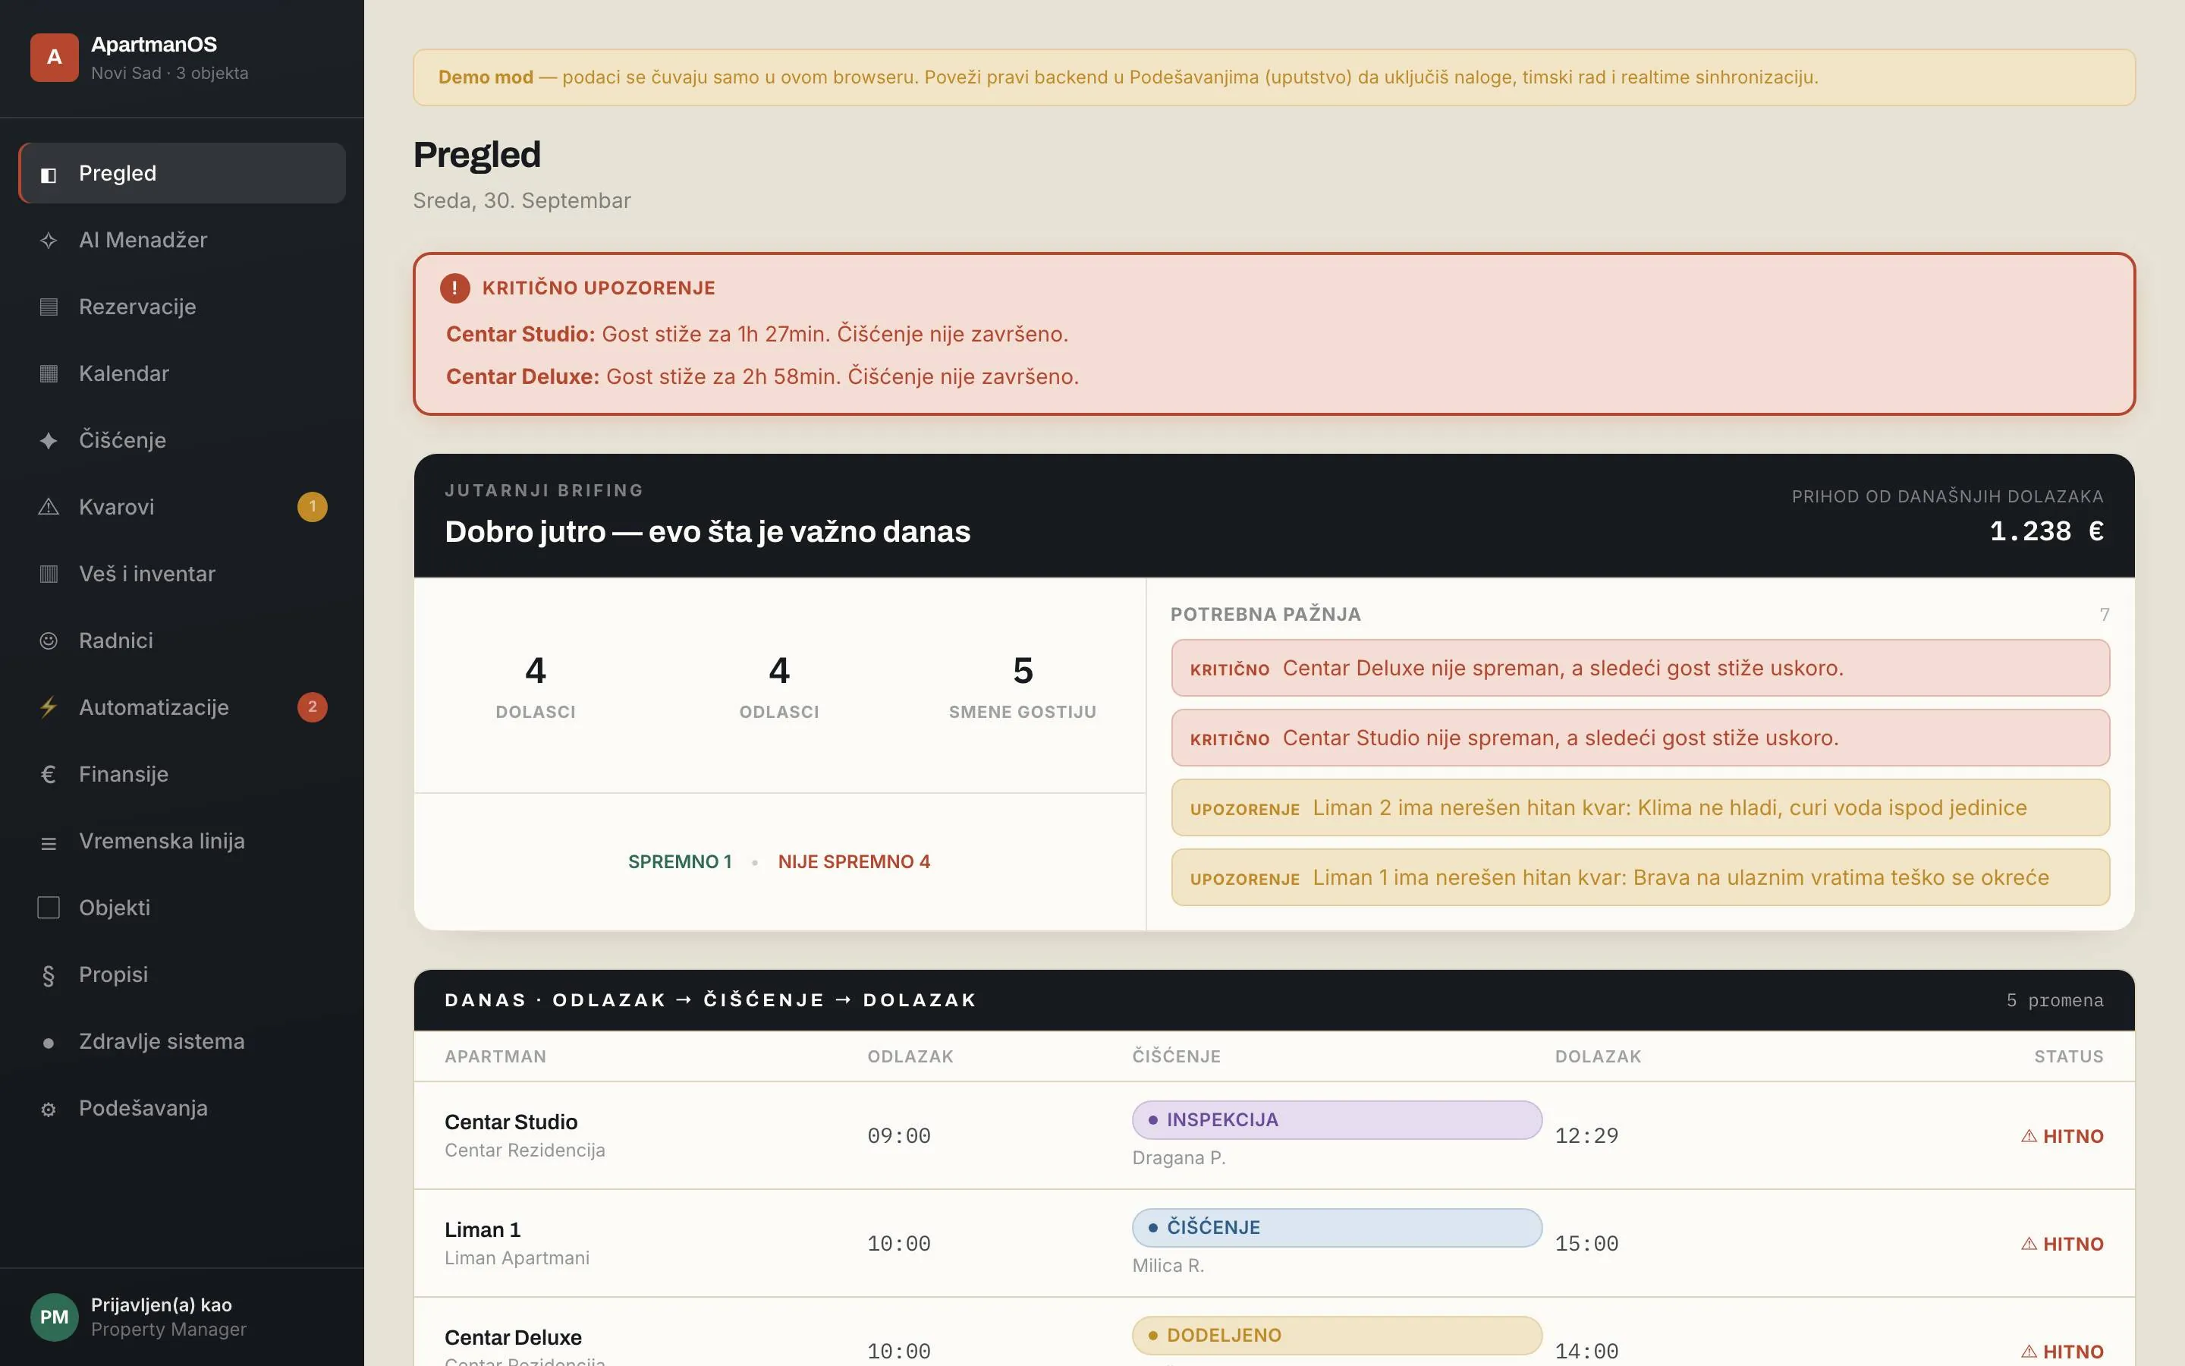Click the Kvarovi badge showing 1
The image size is (2185, 1366).
[x=313, y=507]
